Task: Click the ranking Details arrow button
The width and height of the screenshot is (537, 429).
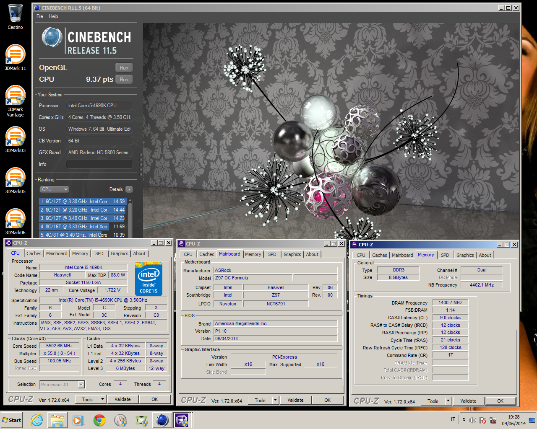Action: click(x=129, y=189)
